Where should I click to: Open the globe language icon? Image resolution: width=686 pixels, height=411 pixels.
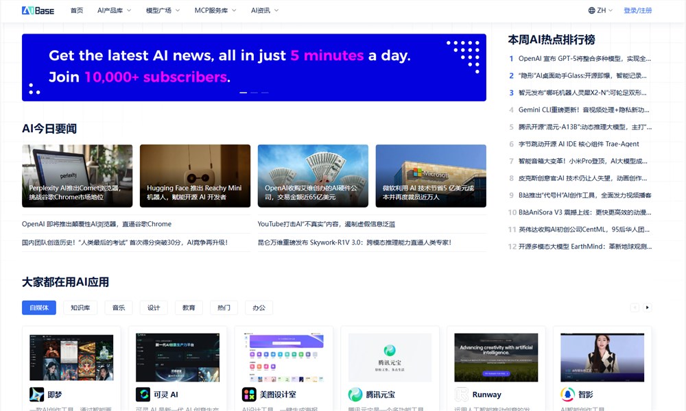[x=591, y=10]
